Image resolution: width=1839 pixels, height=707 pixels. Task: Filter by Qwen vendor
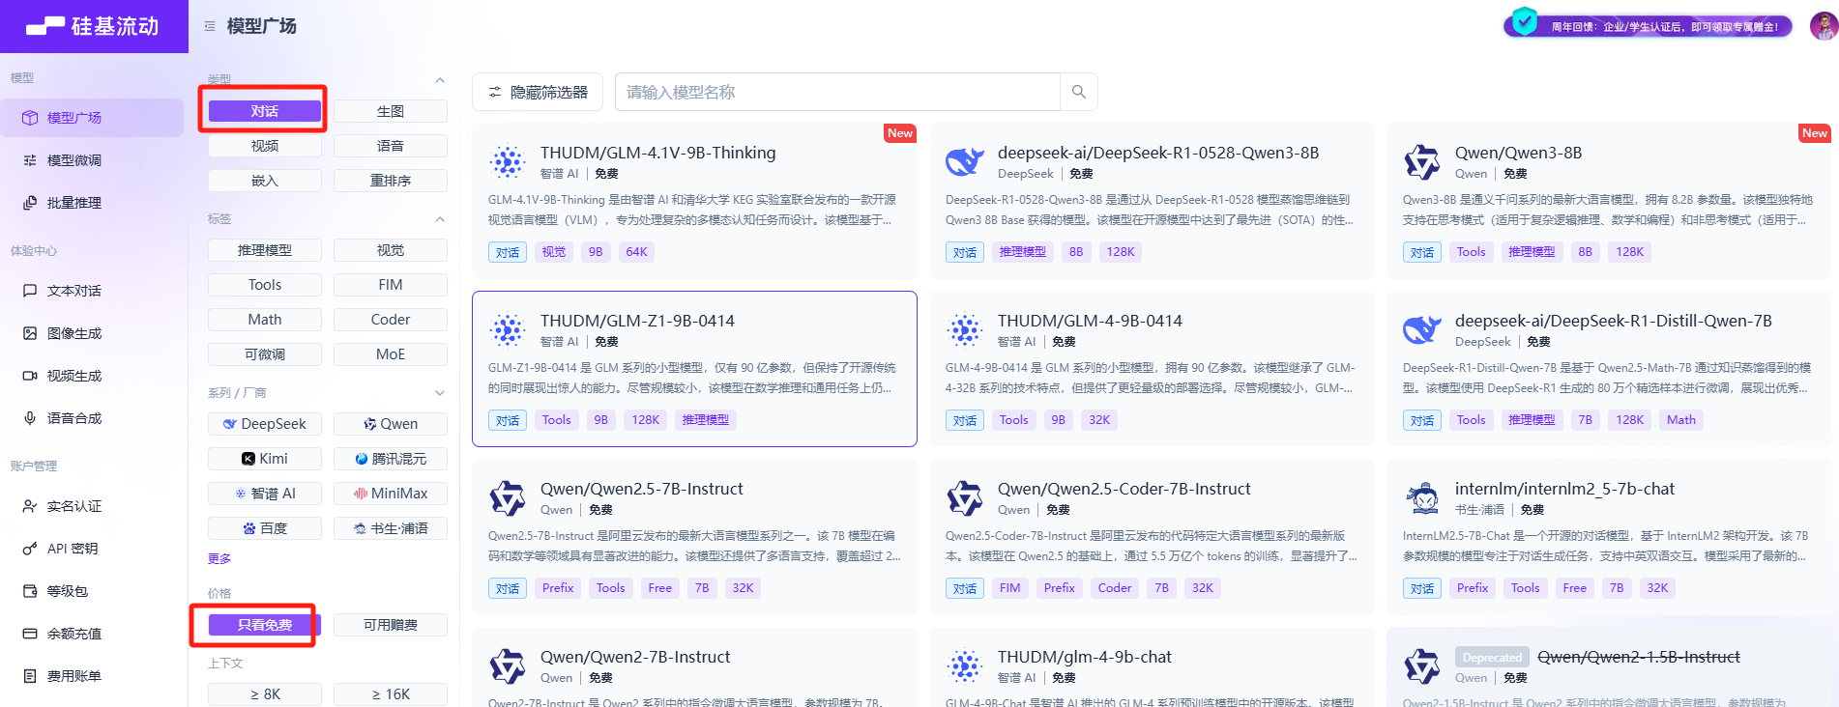391,424
